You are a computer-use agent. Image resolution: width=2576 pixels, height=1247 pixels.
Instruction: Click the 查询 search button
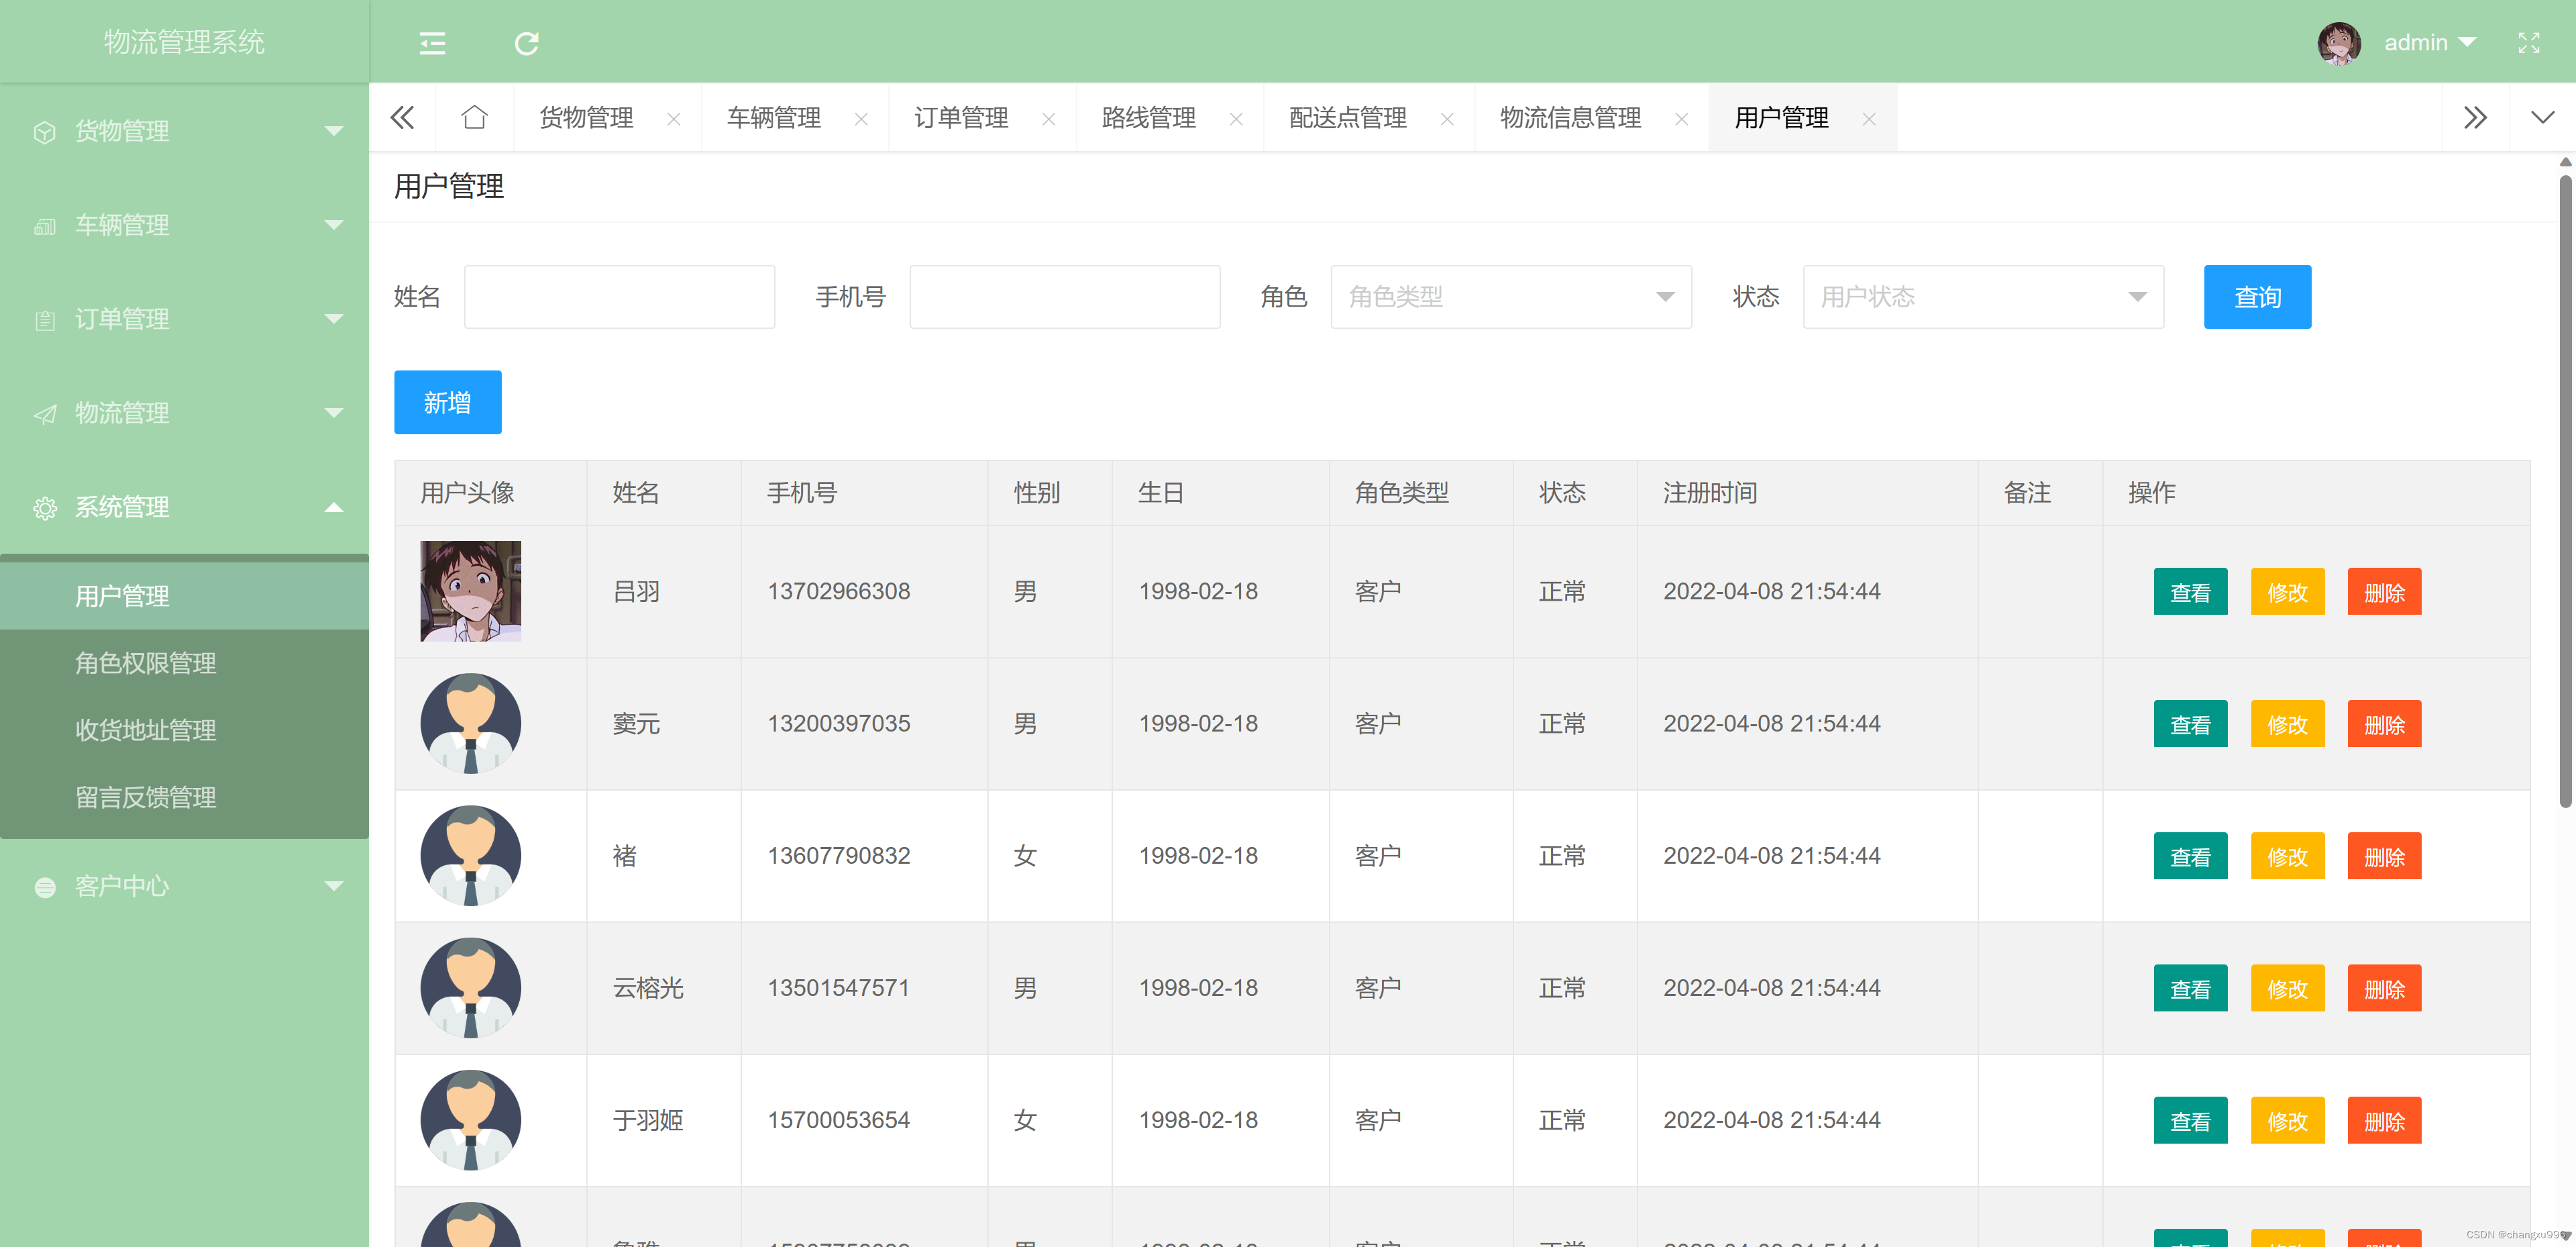[2256, 297]
